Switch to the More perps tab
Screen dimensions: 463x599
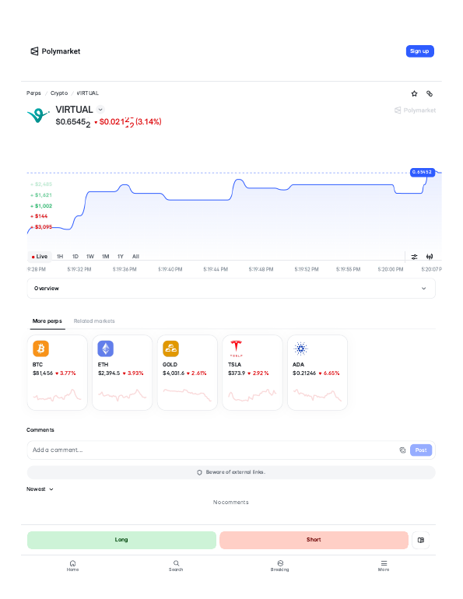tap(47, 321)
